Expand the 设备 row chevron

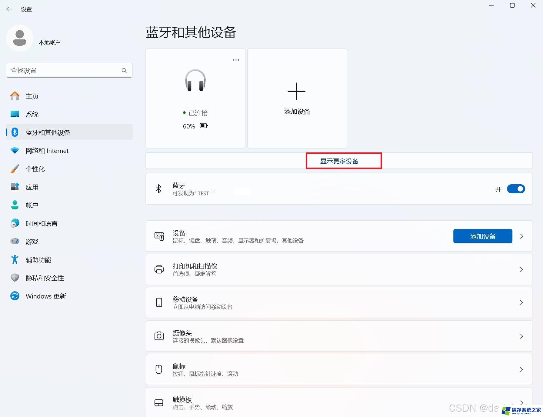[x=521, y=236]
